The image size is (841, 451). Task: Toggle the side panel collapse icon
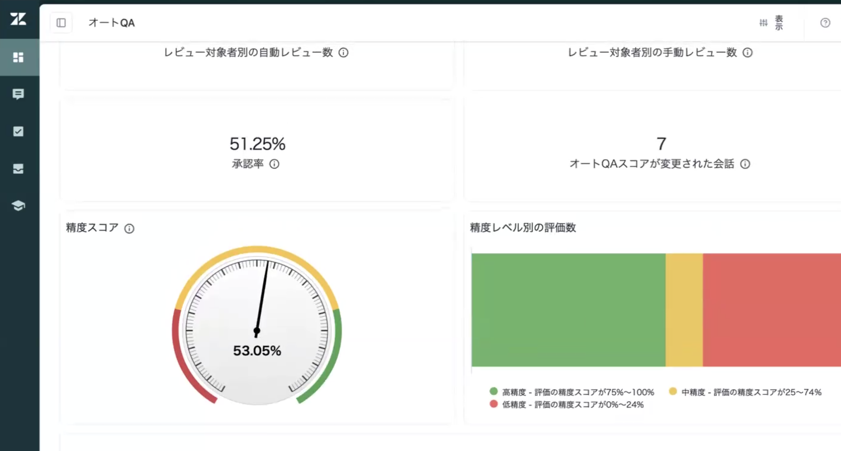coord(61,23)
